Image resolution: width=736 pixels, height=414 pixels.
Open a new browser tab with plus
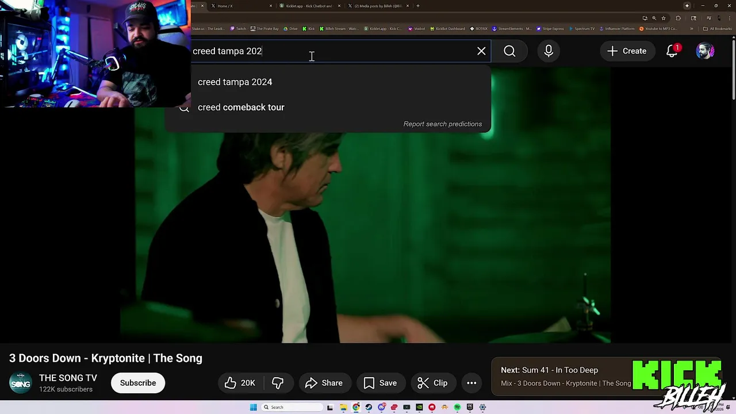[418, 6]
